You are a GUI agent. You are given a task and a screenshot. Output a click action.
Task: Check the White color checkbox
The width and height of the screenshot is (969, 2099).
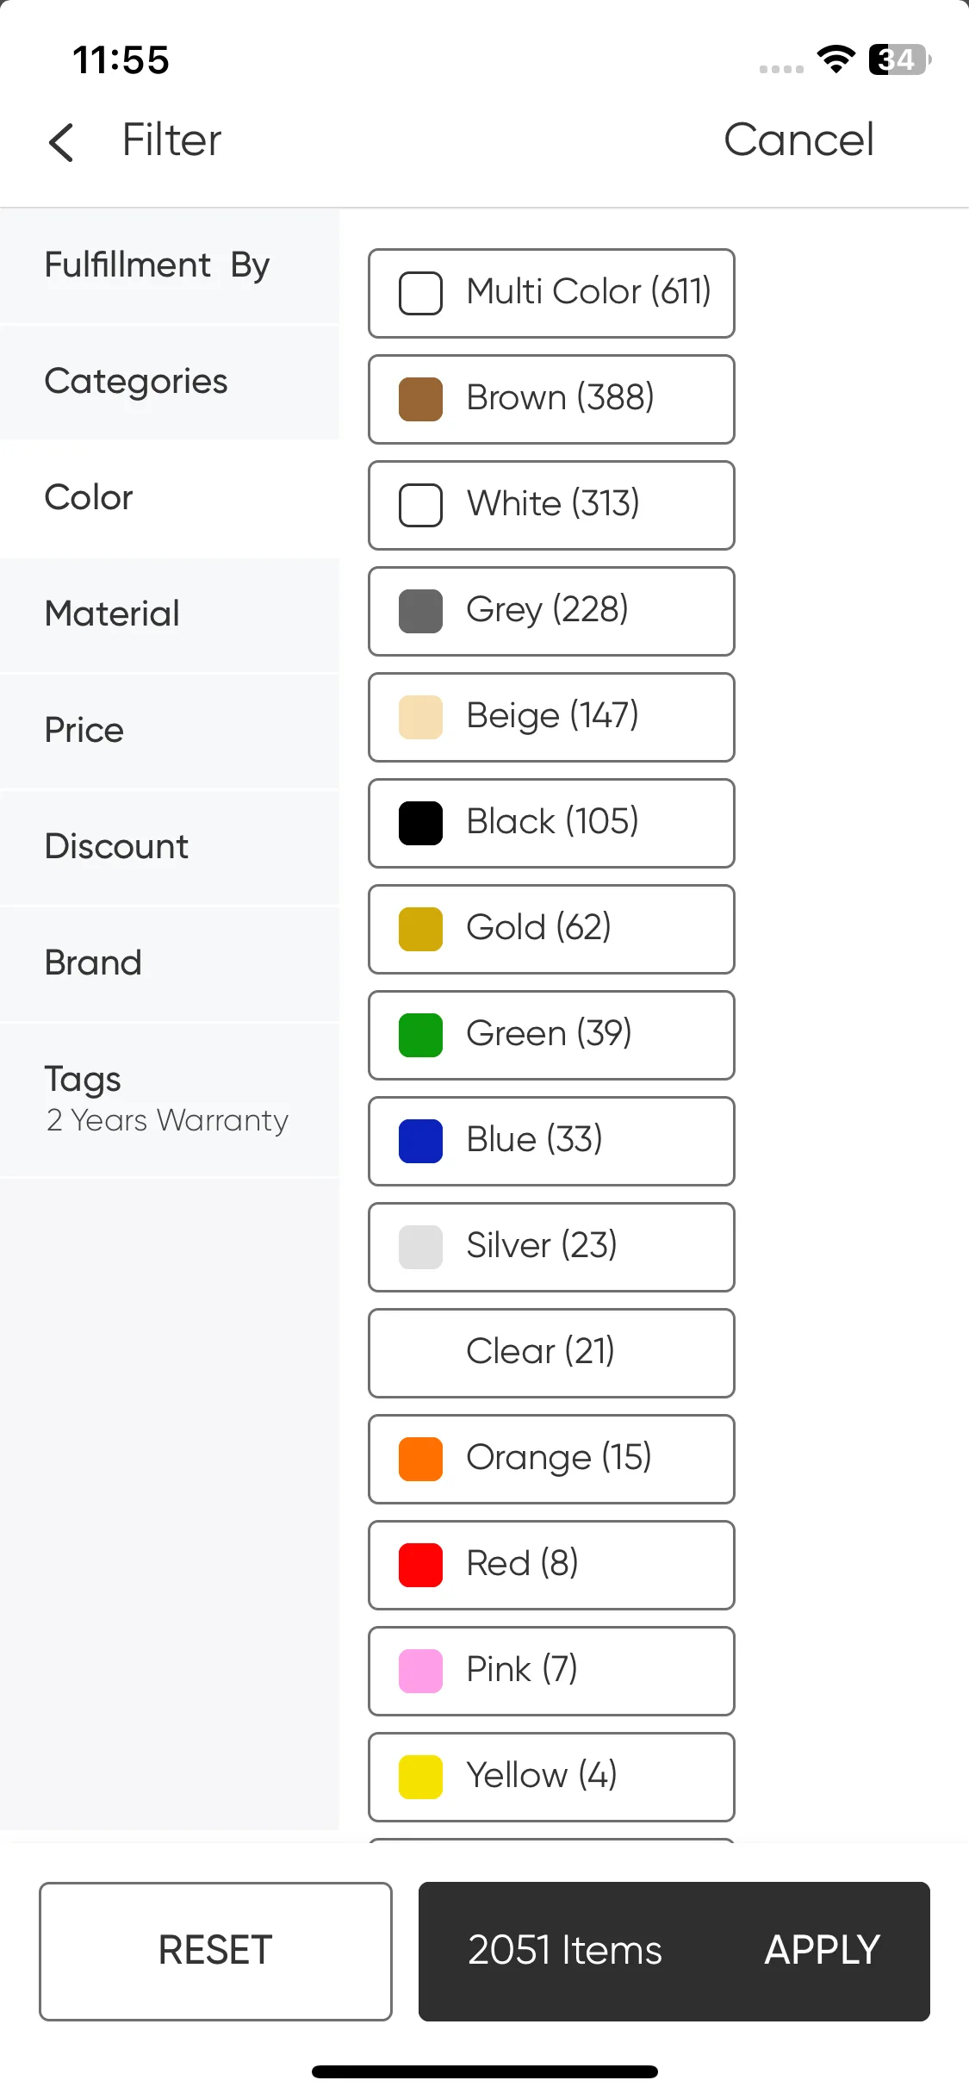420,505
